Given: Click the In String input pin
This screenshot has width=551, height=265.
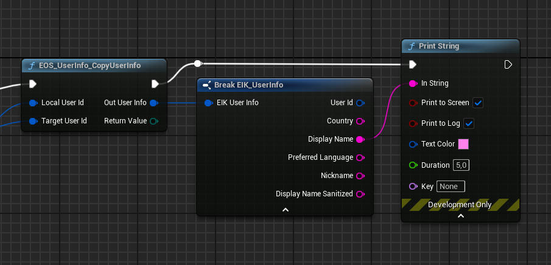Looking at the screenshot, I should coord(413,83).
